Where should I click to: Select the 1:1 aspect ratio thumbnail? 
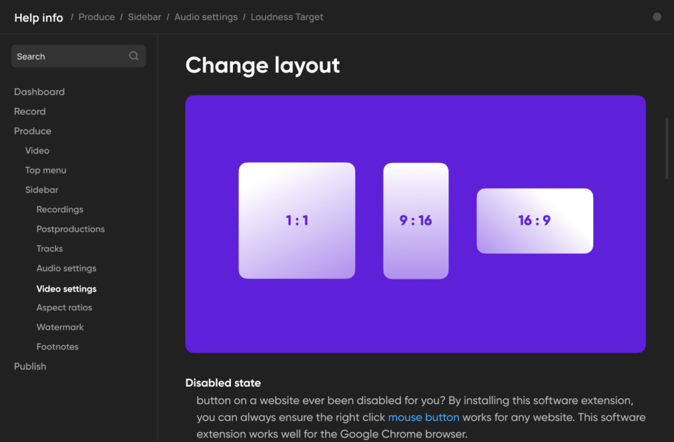click(x=297, y=221)
